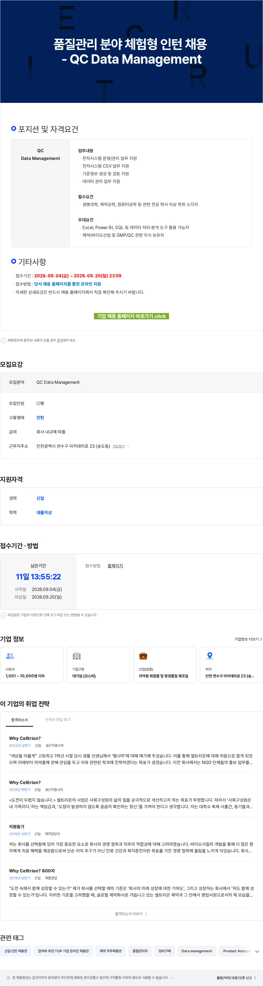Switch to the 인적성·면접 후기 tab

click(x=58, y=720)
